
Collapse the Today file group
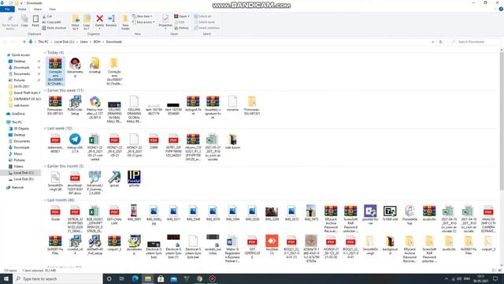45,53
